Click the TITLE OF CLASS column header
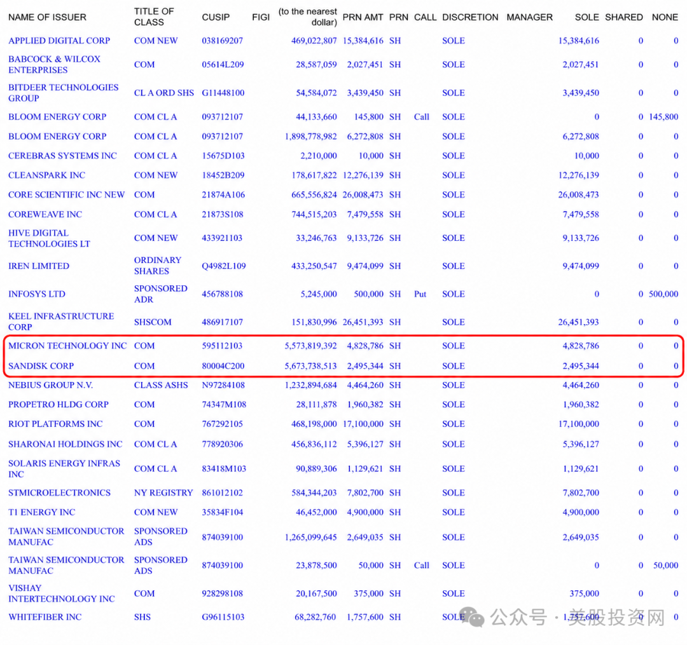The image size is (687, 645). click(x=154, y=17)
